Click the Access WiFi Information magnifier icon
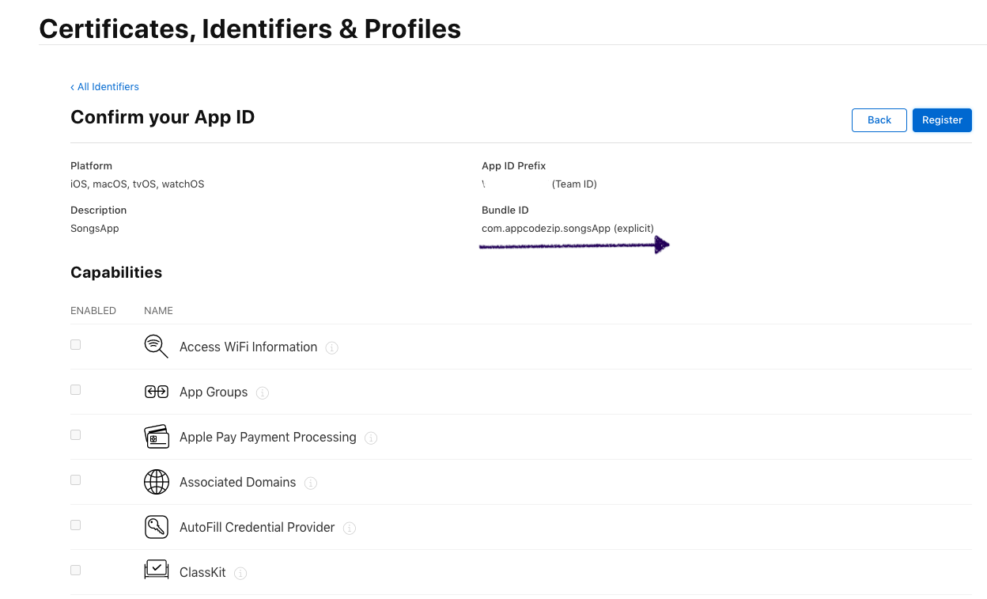The width and height of the screenshot is (987, 599). pos(156,346)
